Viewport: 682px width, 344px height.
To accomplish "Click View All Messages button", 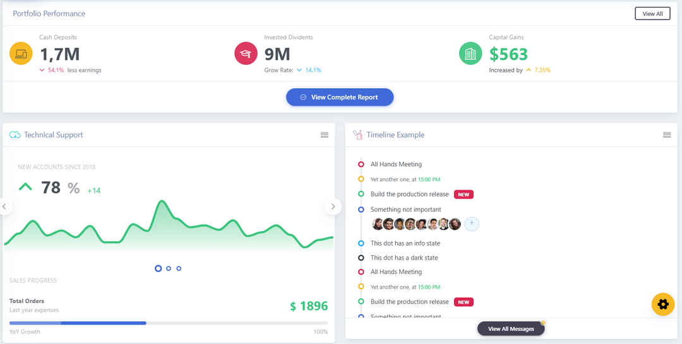I will (x=511, y=329).
